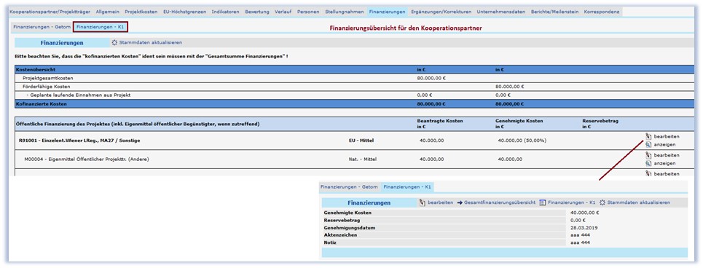Click the Notiz field label
This screenshot has height=268, width=703.
[329, 243]
